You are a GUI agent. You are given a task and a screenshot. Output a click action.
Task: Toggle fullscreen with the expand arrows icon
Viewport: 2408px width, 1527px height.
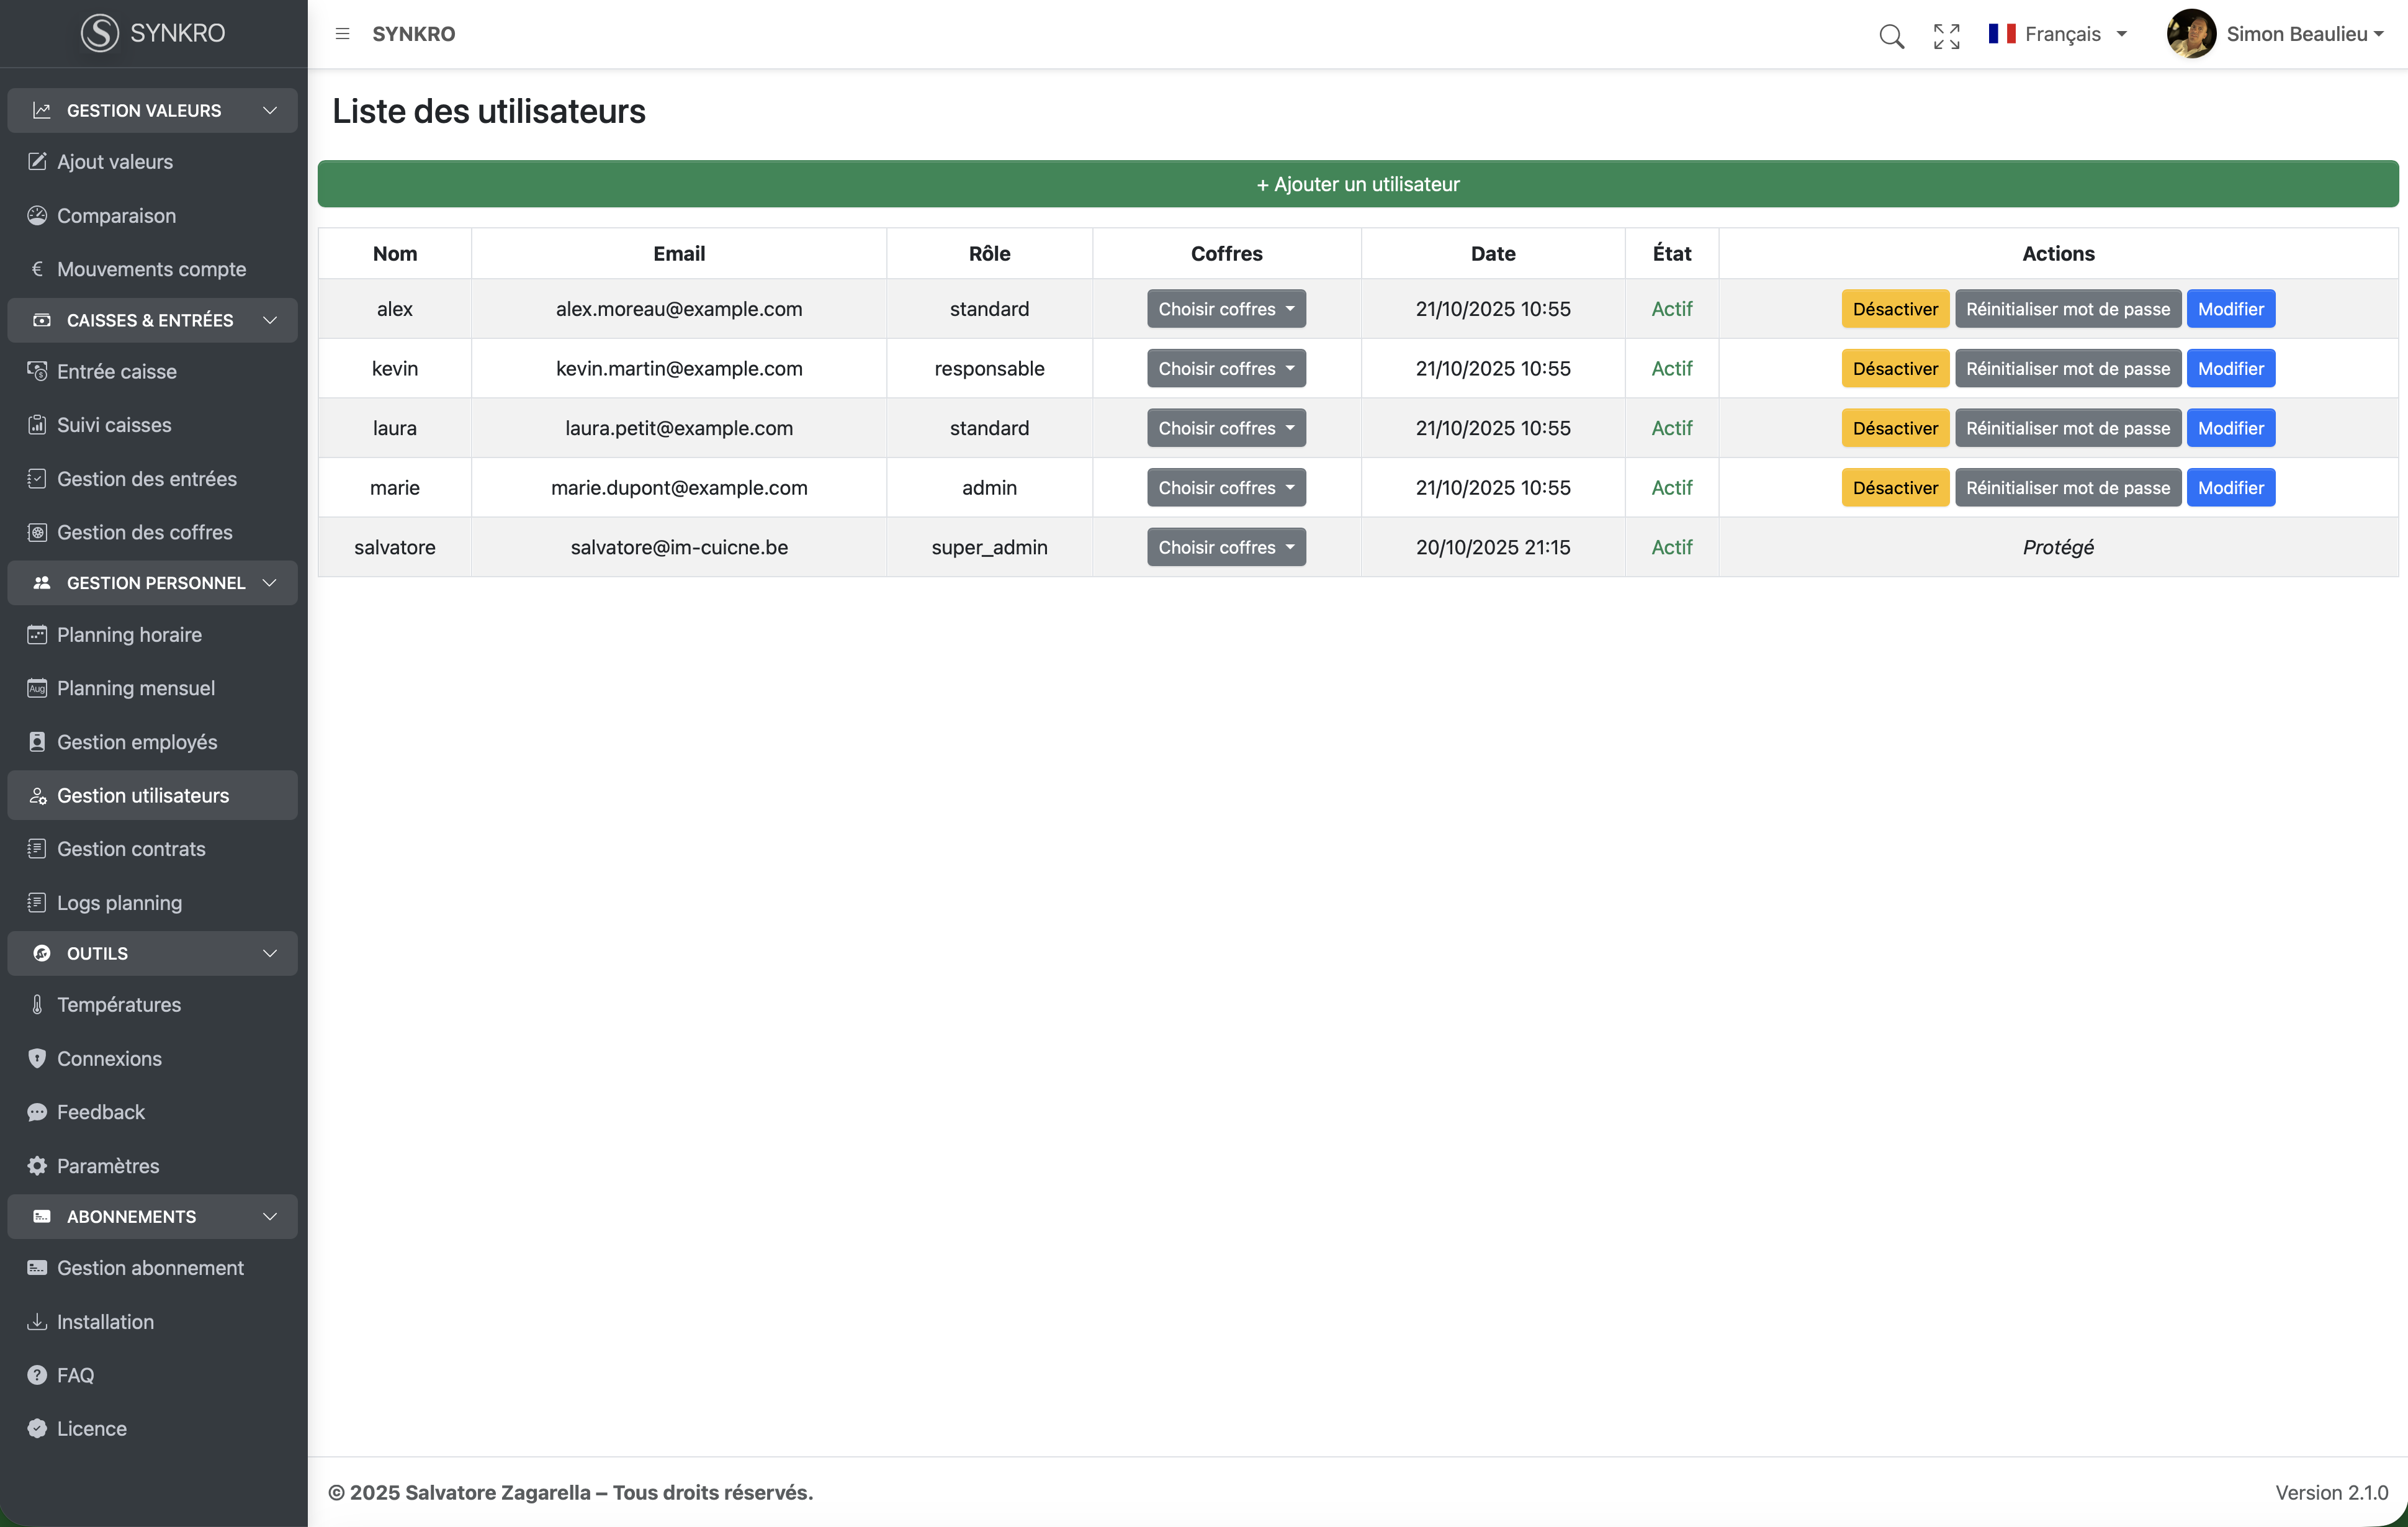tap(1946, 35)
